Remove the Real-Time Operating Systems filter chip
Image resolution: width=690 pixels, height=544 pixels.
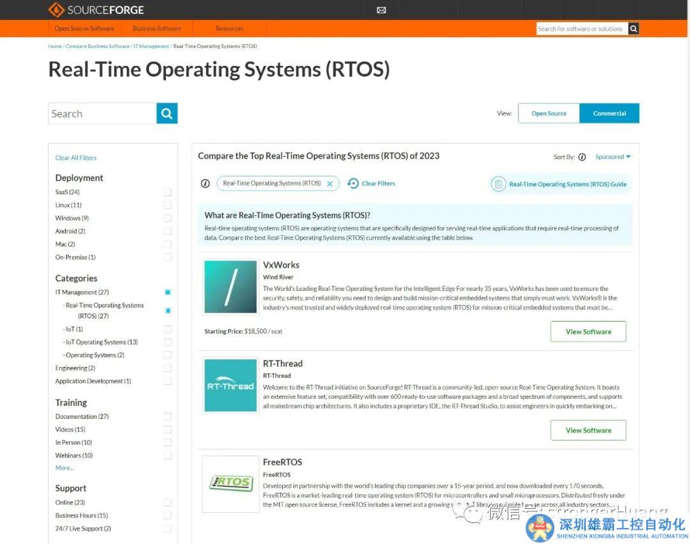coord(330,183)
